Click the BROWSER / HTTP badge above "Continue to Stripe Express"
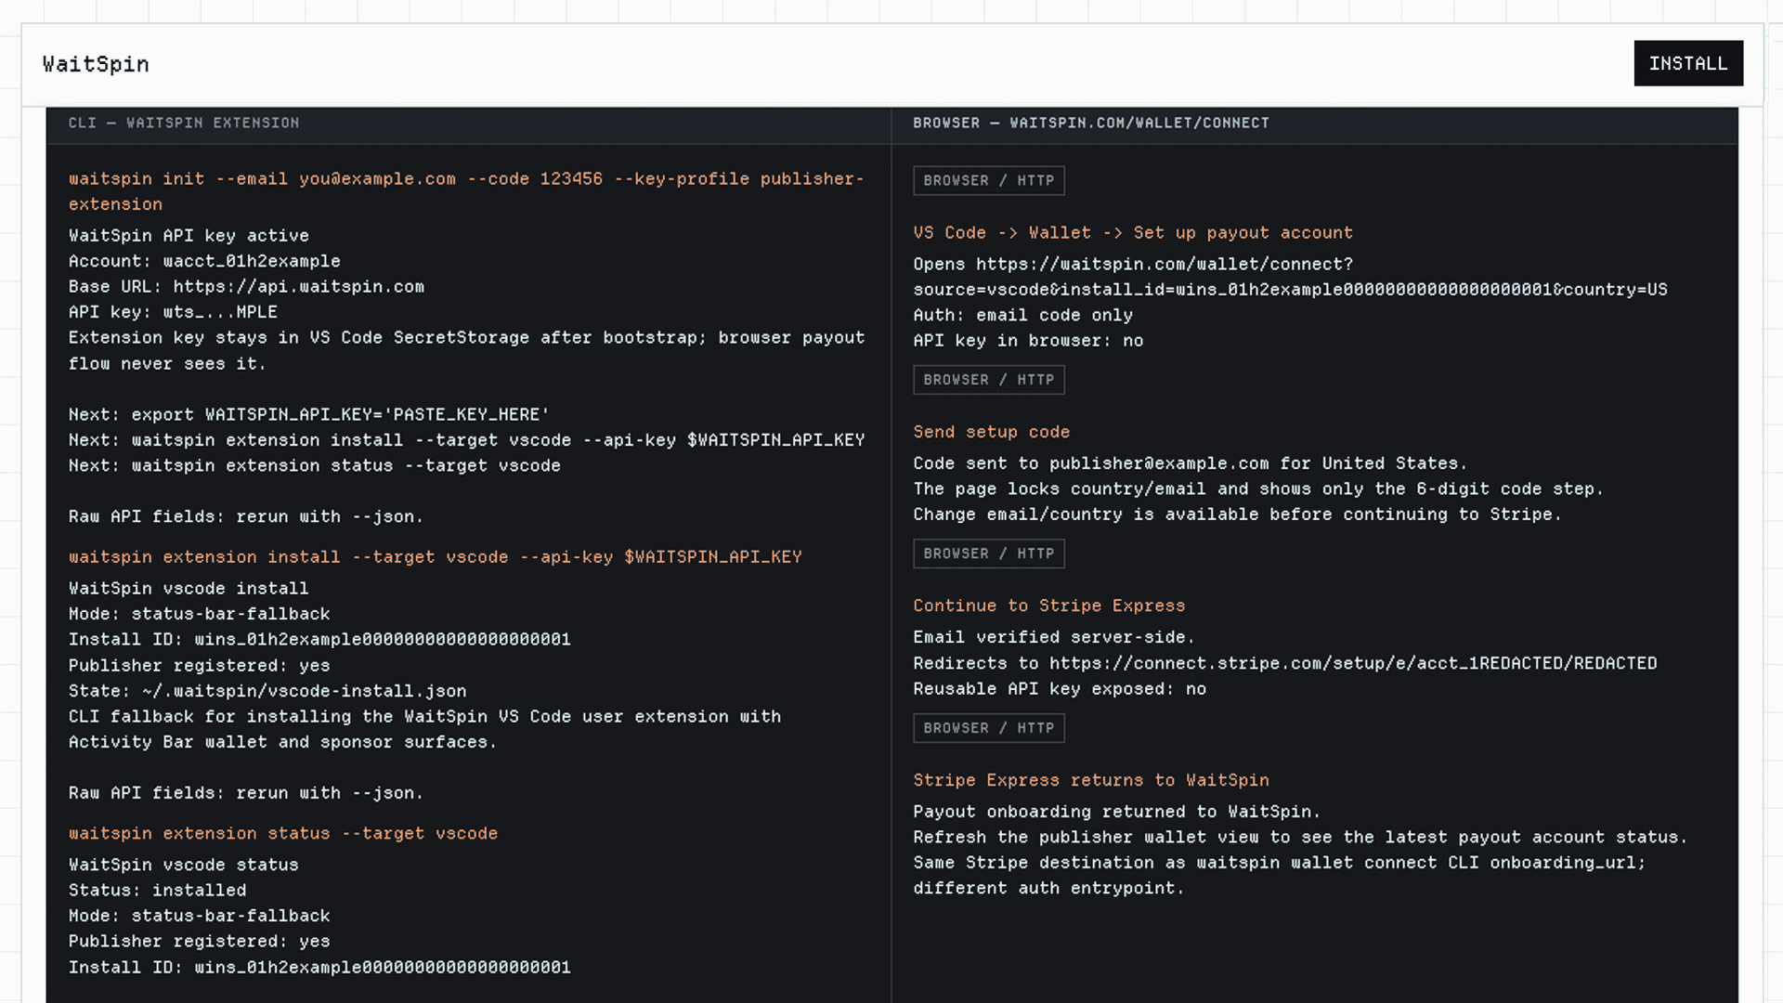1783x1003 pixels. coord(989,554)
